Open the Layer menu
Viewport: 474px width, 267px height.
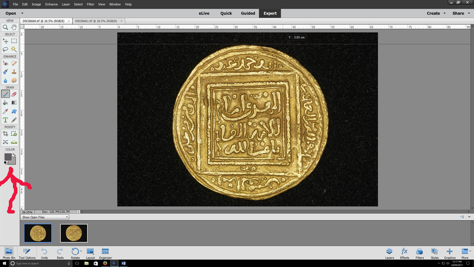pos(66,4)
